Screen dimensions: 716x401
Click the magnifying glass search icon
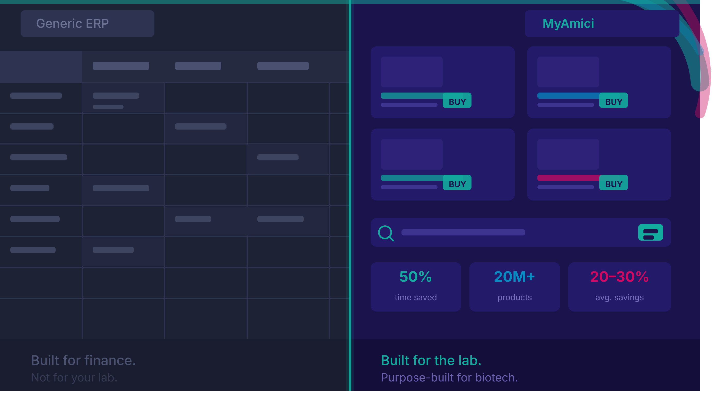(x=386, y=233)
